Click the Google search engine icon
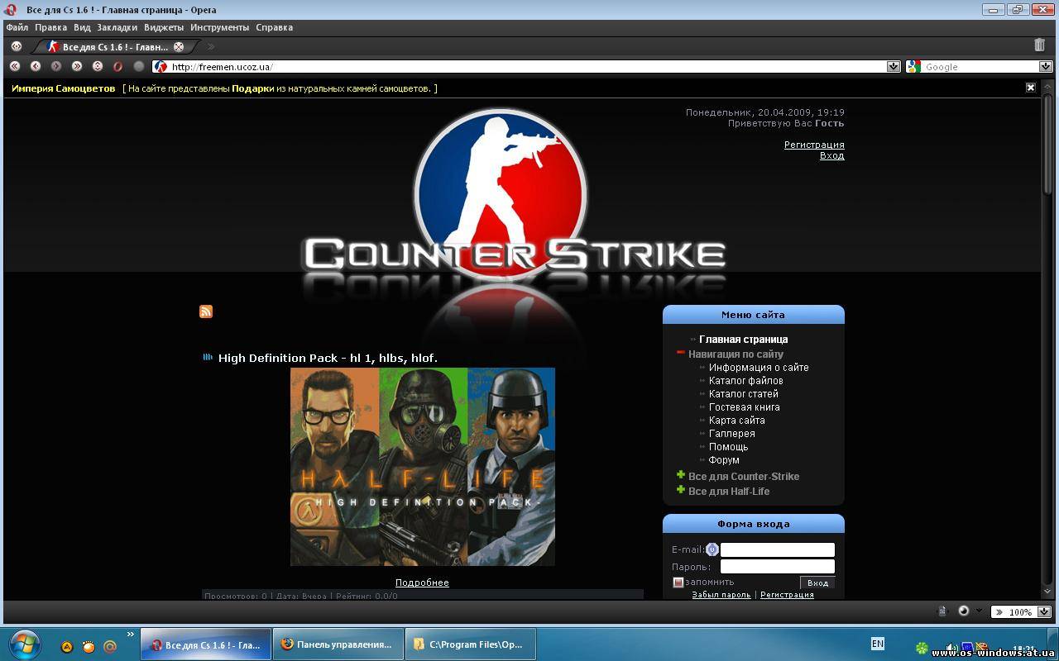This screenshot has height=661, width=1059. click(913, 67)
